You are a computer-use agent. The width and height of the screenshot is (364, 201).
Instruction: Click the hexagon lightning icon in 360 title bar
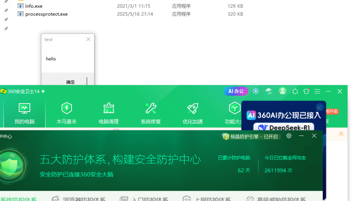point(256,91)
